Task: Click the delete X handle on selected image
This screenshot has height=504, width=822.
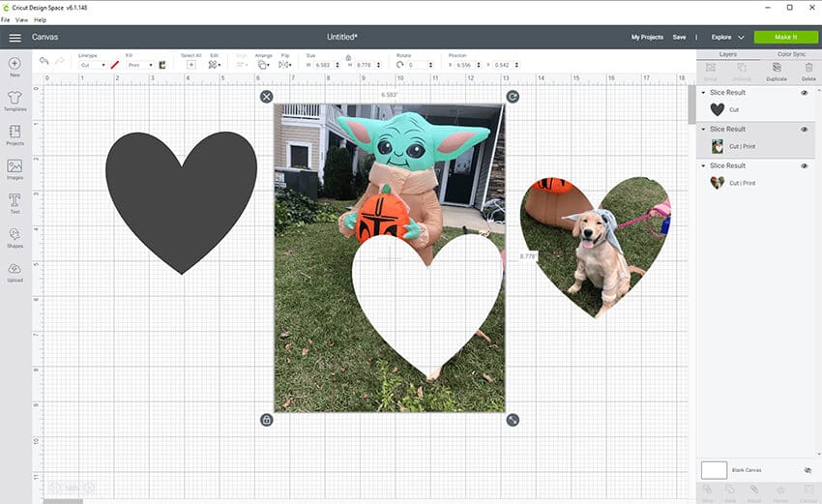Action: pyautogui.click(x=266, y=97)
